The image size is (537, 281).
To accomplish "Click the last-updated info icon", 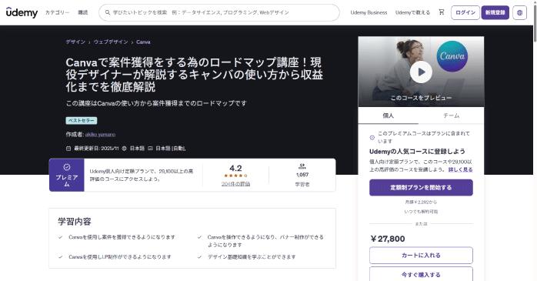I will (x=68, y=149).
